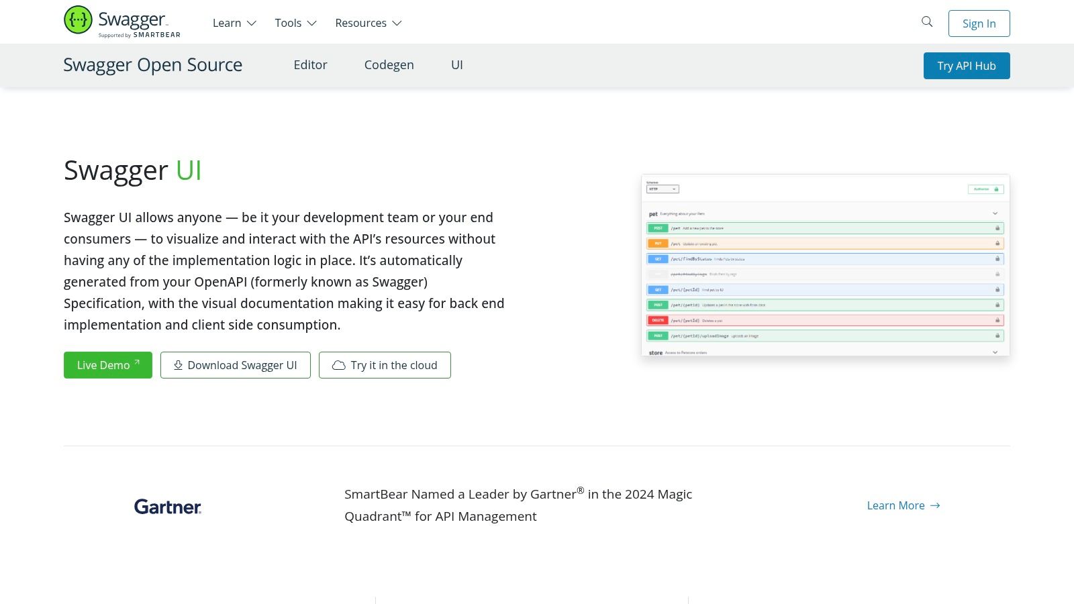Open the search magnifier icon
Viewport: 1074px width, 604px height.
point(927,21)
